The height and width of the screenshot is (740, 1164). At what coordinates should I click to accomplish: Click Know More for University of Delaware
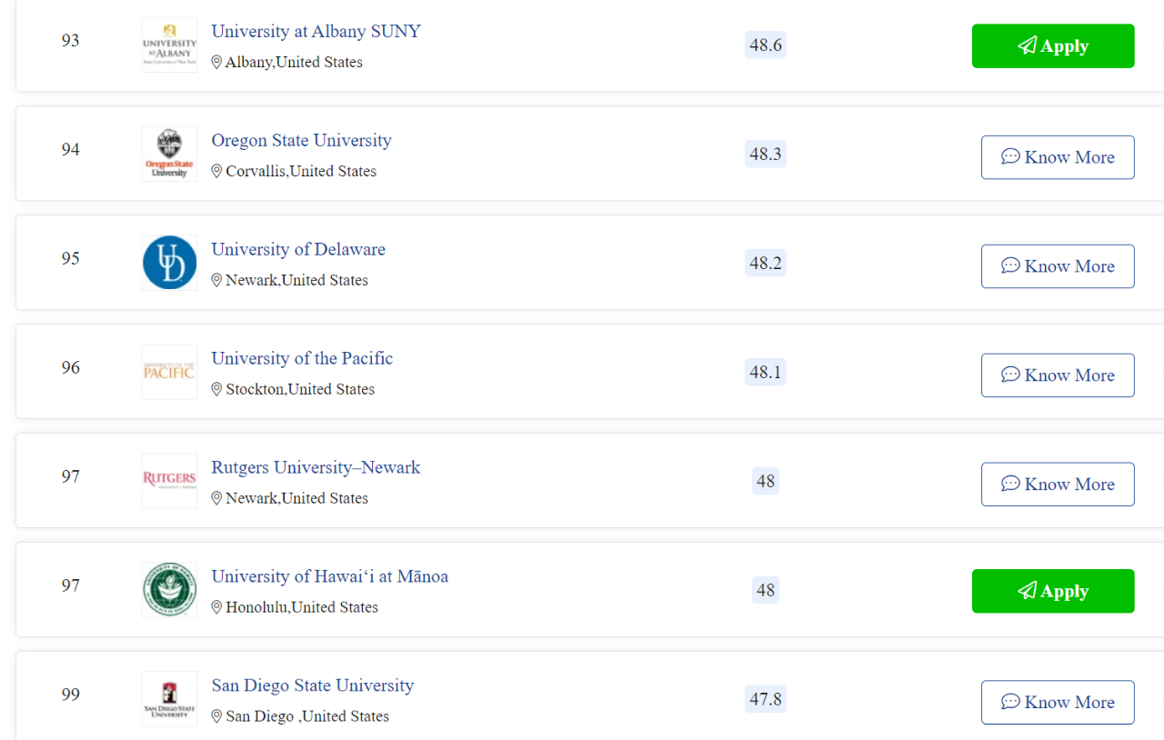point(1058,266)
